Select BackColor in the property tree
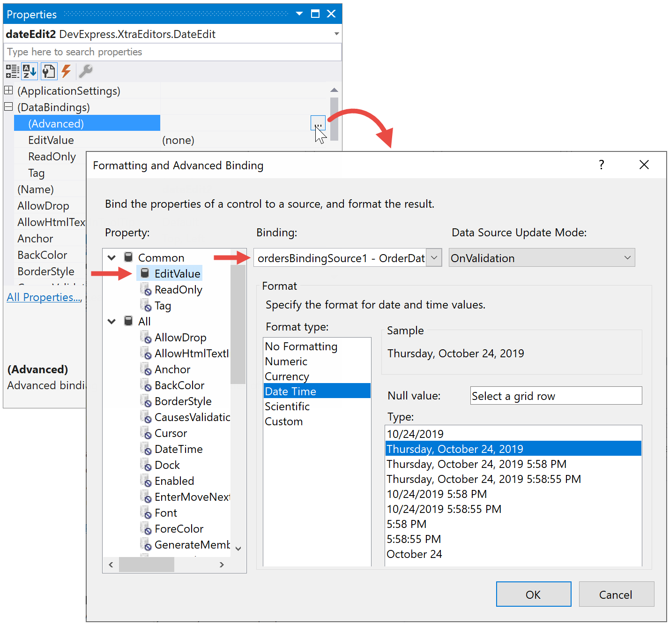Image resolution: width=669 pixels, height=625 pixels. (179, 385)
